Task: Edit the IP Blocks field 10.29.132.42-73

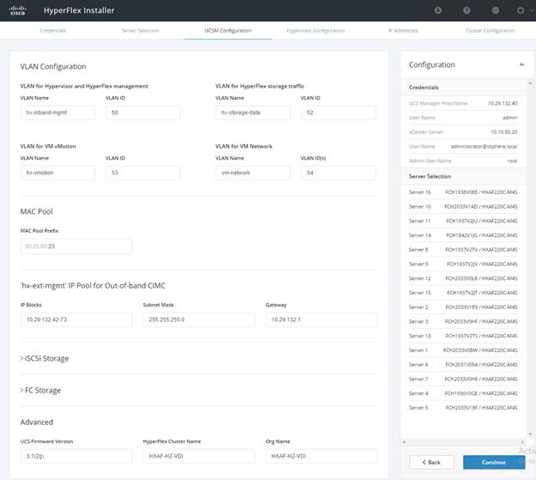Action: pos(76,319)
